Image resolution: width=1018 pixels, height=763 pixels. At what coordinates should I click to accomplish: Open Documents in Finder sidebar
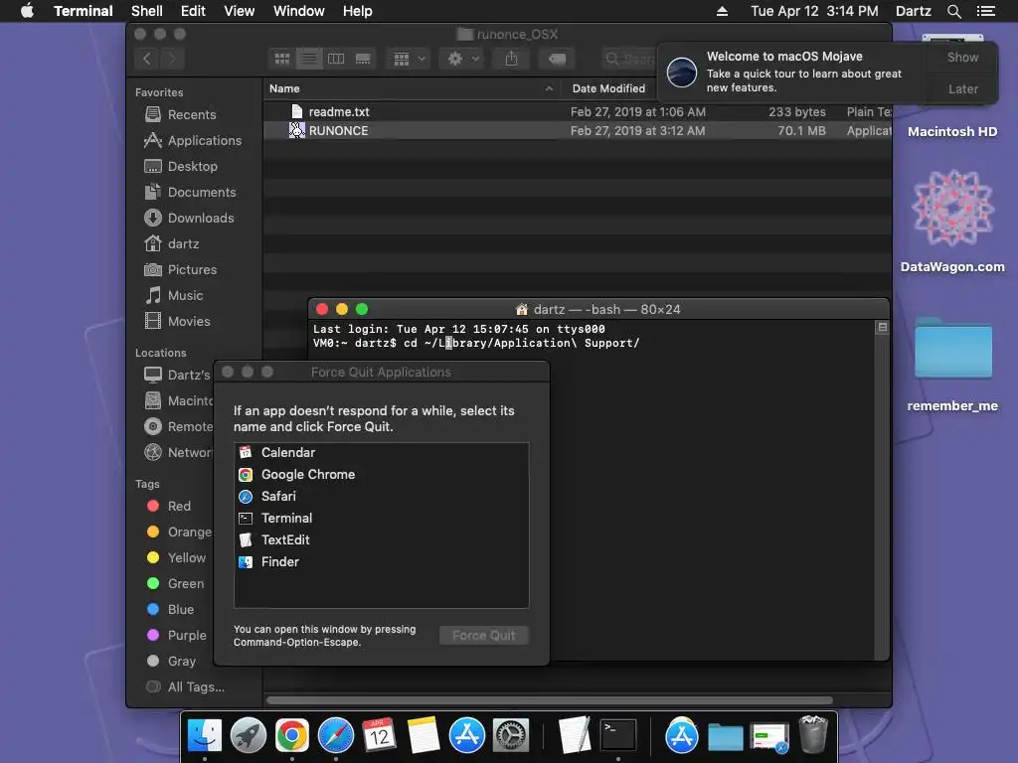(x=190, y=193)
